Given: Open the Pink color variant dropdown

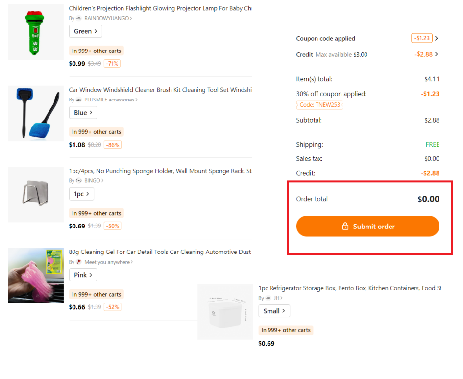Looking at the screenshot, I should point(83,275).
